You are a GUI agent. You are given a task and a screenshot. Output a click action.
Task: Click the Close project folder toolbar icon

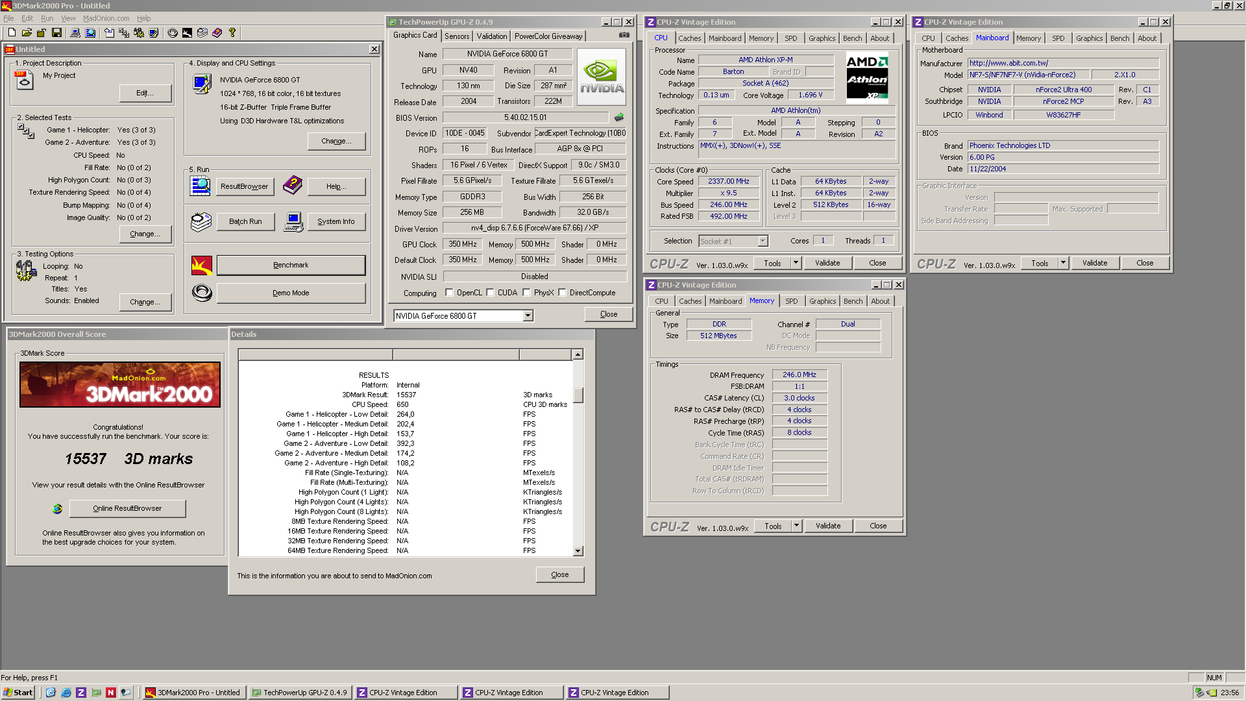[x=42, y=32]
